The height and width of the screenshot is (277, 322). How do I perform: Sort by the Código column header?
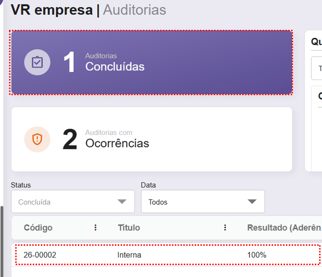(38, 228)
